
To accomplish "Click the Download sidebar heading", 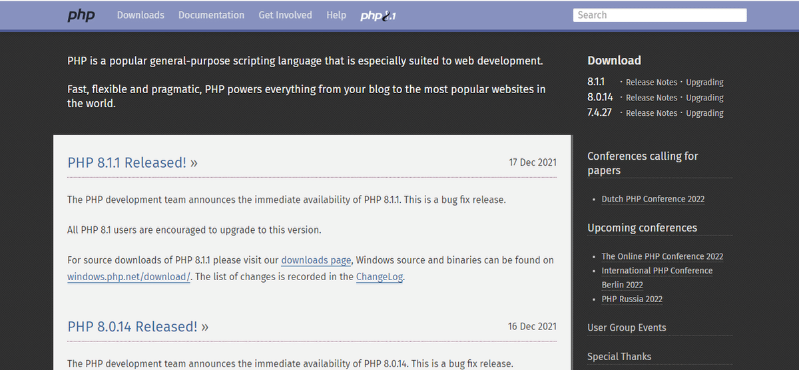I will click(614, 61).
